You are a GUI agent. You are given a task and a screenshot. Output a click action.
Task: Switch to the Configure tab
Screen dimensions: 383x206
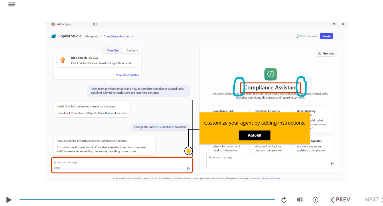[132, 51]
